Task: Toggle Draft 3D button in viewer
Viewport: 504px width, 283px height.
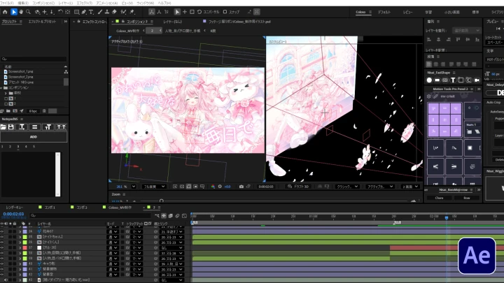Action: [x=298, y=187]
